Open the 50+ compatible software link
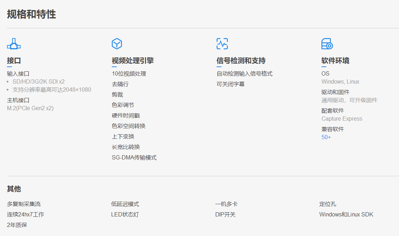This screenshot has height=236, width=399. [x=326, y=137]
